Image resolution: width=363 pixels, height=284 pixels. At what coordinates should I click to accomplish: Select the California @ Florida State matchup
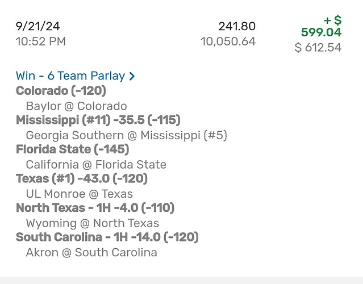pos(96,165)
